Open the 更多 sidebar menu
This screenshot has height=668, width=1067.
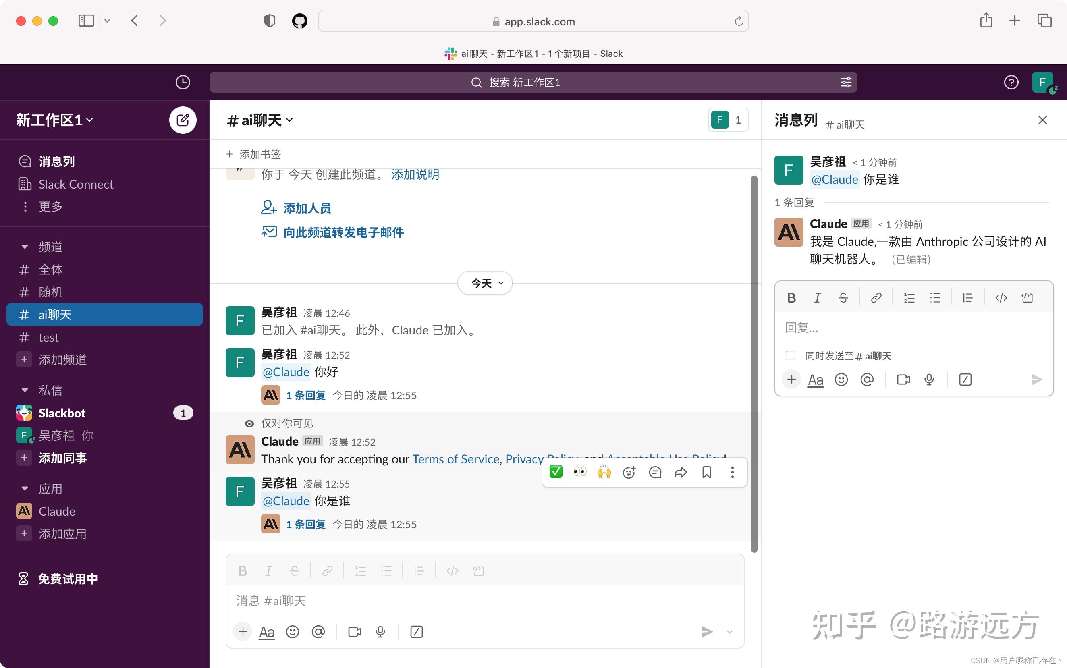tap(50, 206)
